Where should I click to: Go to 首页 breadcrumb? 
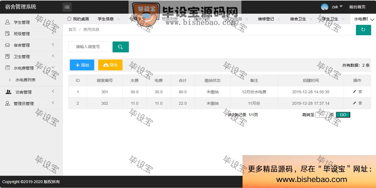(72, 29)
